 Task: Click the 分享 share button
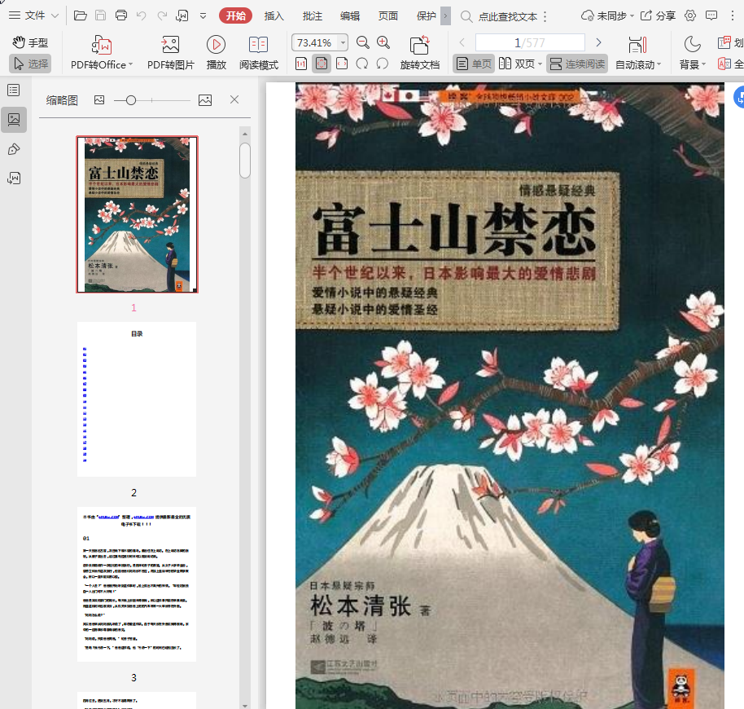coord(658,15)
